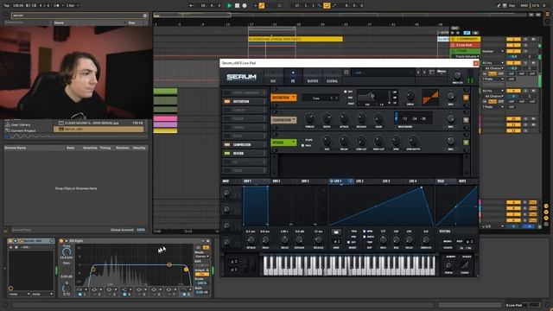Load previous Serum preset arrow
This screenshot has height=311, width=553.
click(418, 73)
